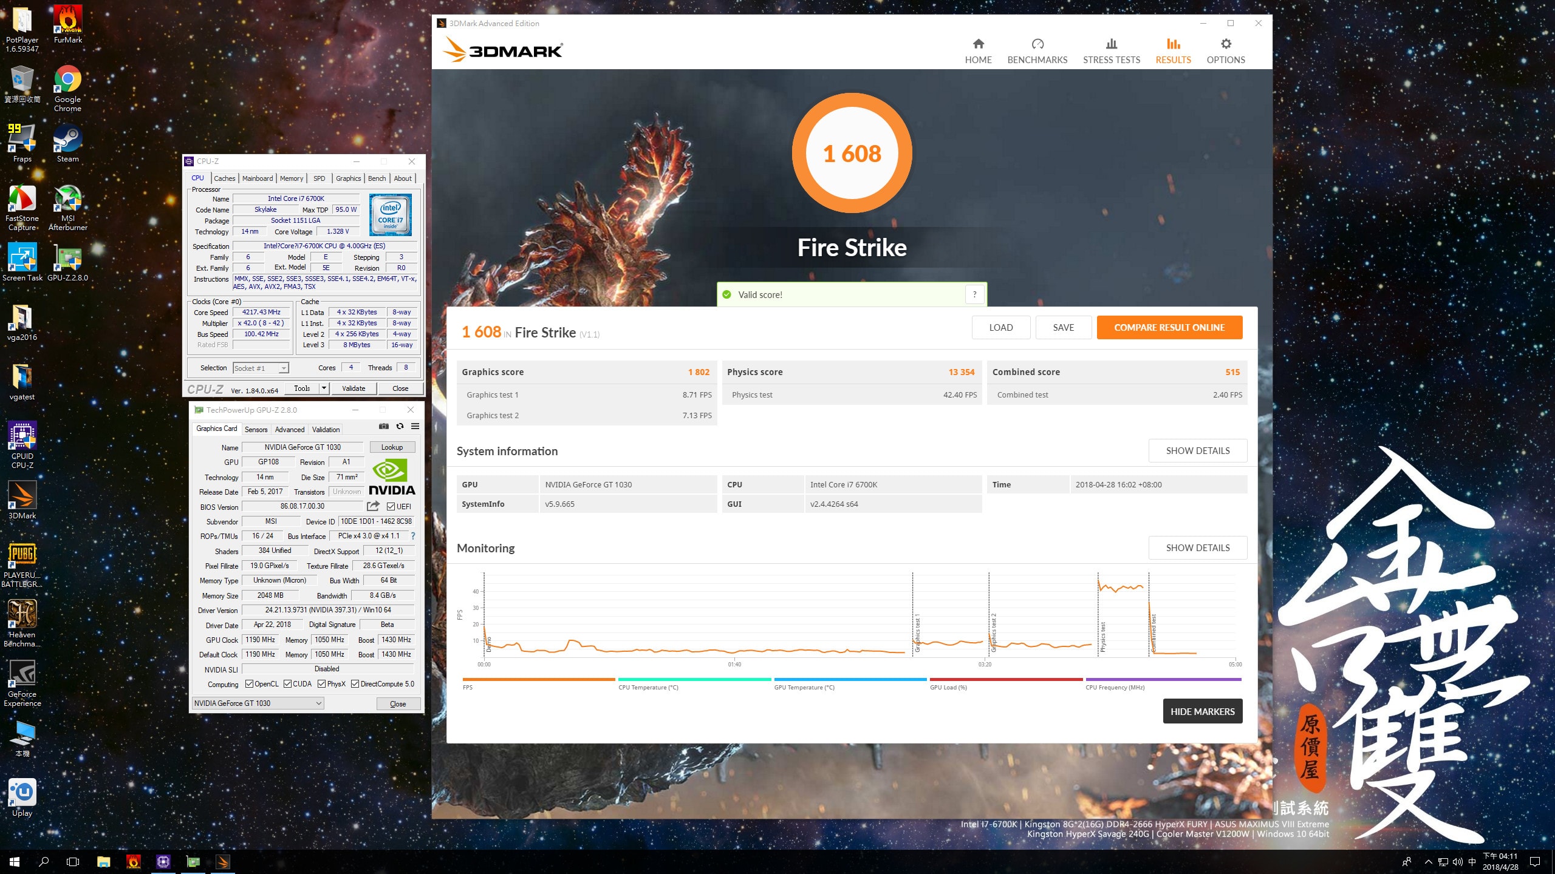This screenshot has height=874, width=1555.
Task: Click the refresh icon in GPU-Z
Action: pyautogui.click(x=400, y=426)
